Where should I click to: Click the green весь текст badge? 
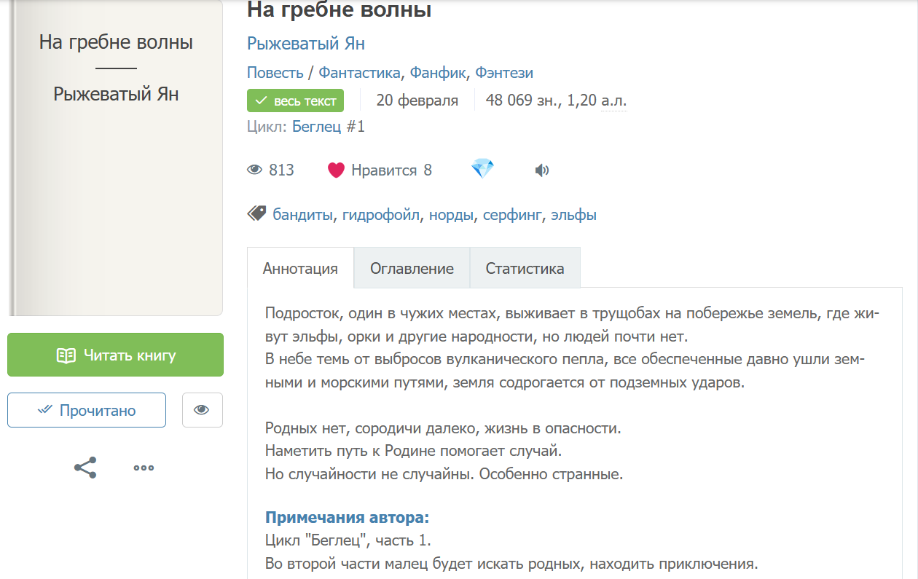(295, 101)
